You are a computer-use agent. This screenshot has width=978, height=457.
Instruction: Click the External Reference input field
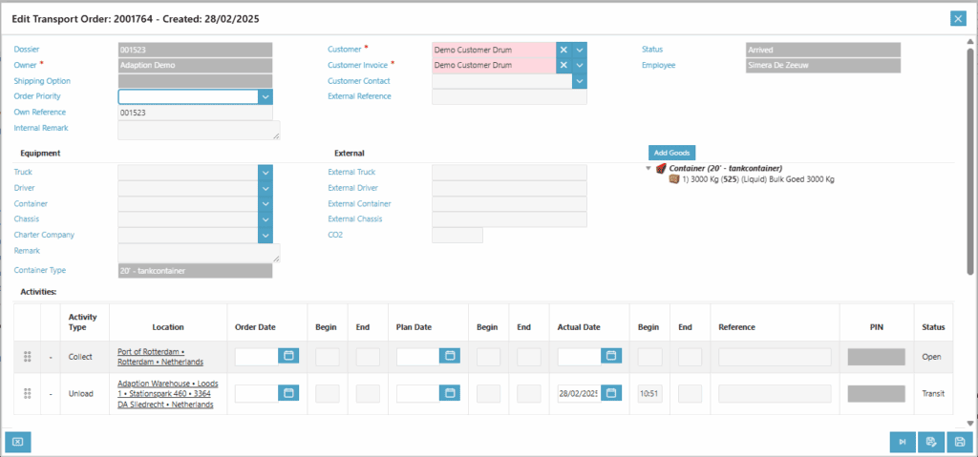click(509, 96)
